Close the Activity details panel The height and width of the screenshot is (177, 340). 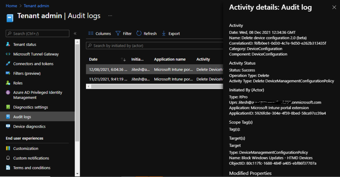[x=334, y=7]
